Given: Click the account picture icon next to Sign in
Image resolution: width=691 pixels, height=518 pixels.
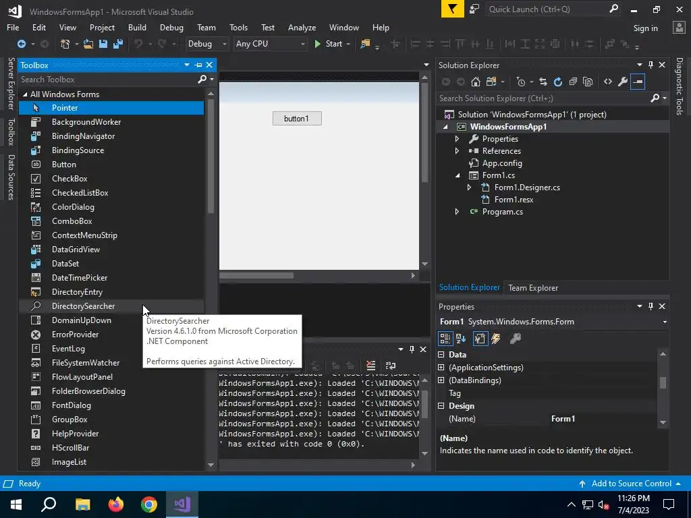Looking at the screenshot, I should click(679, 28).
